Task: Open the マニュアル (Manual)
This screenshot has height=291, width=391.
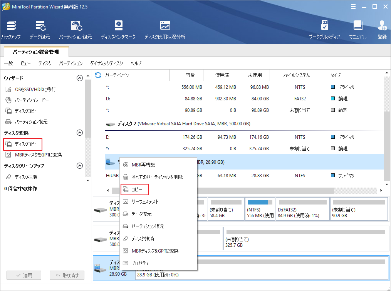Action: 357,30
